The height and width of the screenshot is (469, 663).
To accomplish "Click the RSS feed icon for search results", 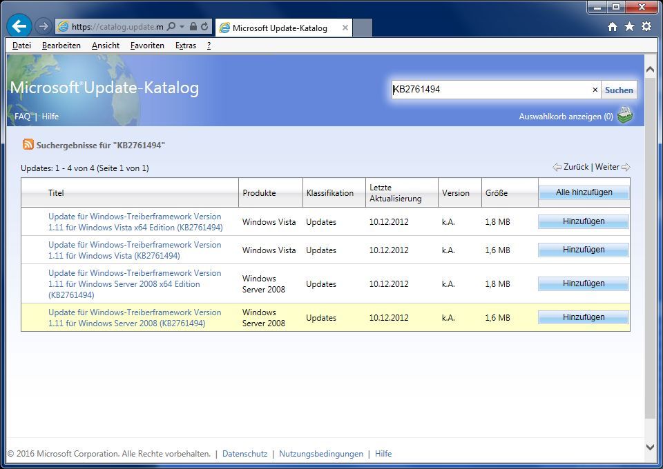I will [28, 144].
